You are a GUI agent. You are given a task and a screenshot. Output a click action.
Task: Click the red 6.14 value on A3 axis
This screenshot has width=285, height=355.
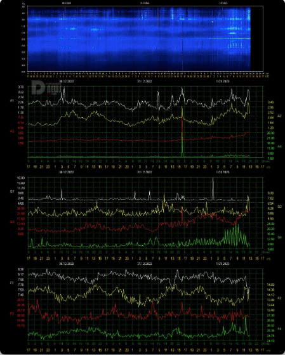pyautogui.click(x=21, y=123)
